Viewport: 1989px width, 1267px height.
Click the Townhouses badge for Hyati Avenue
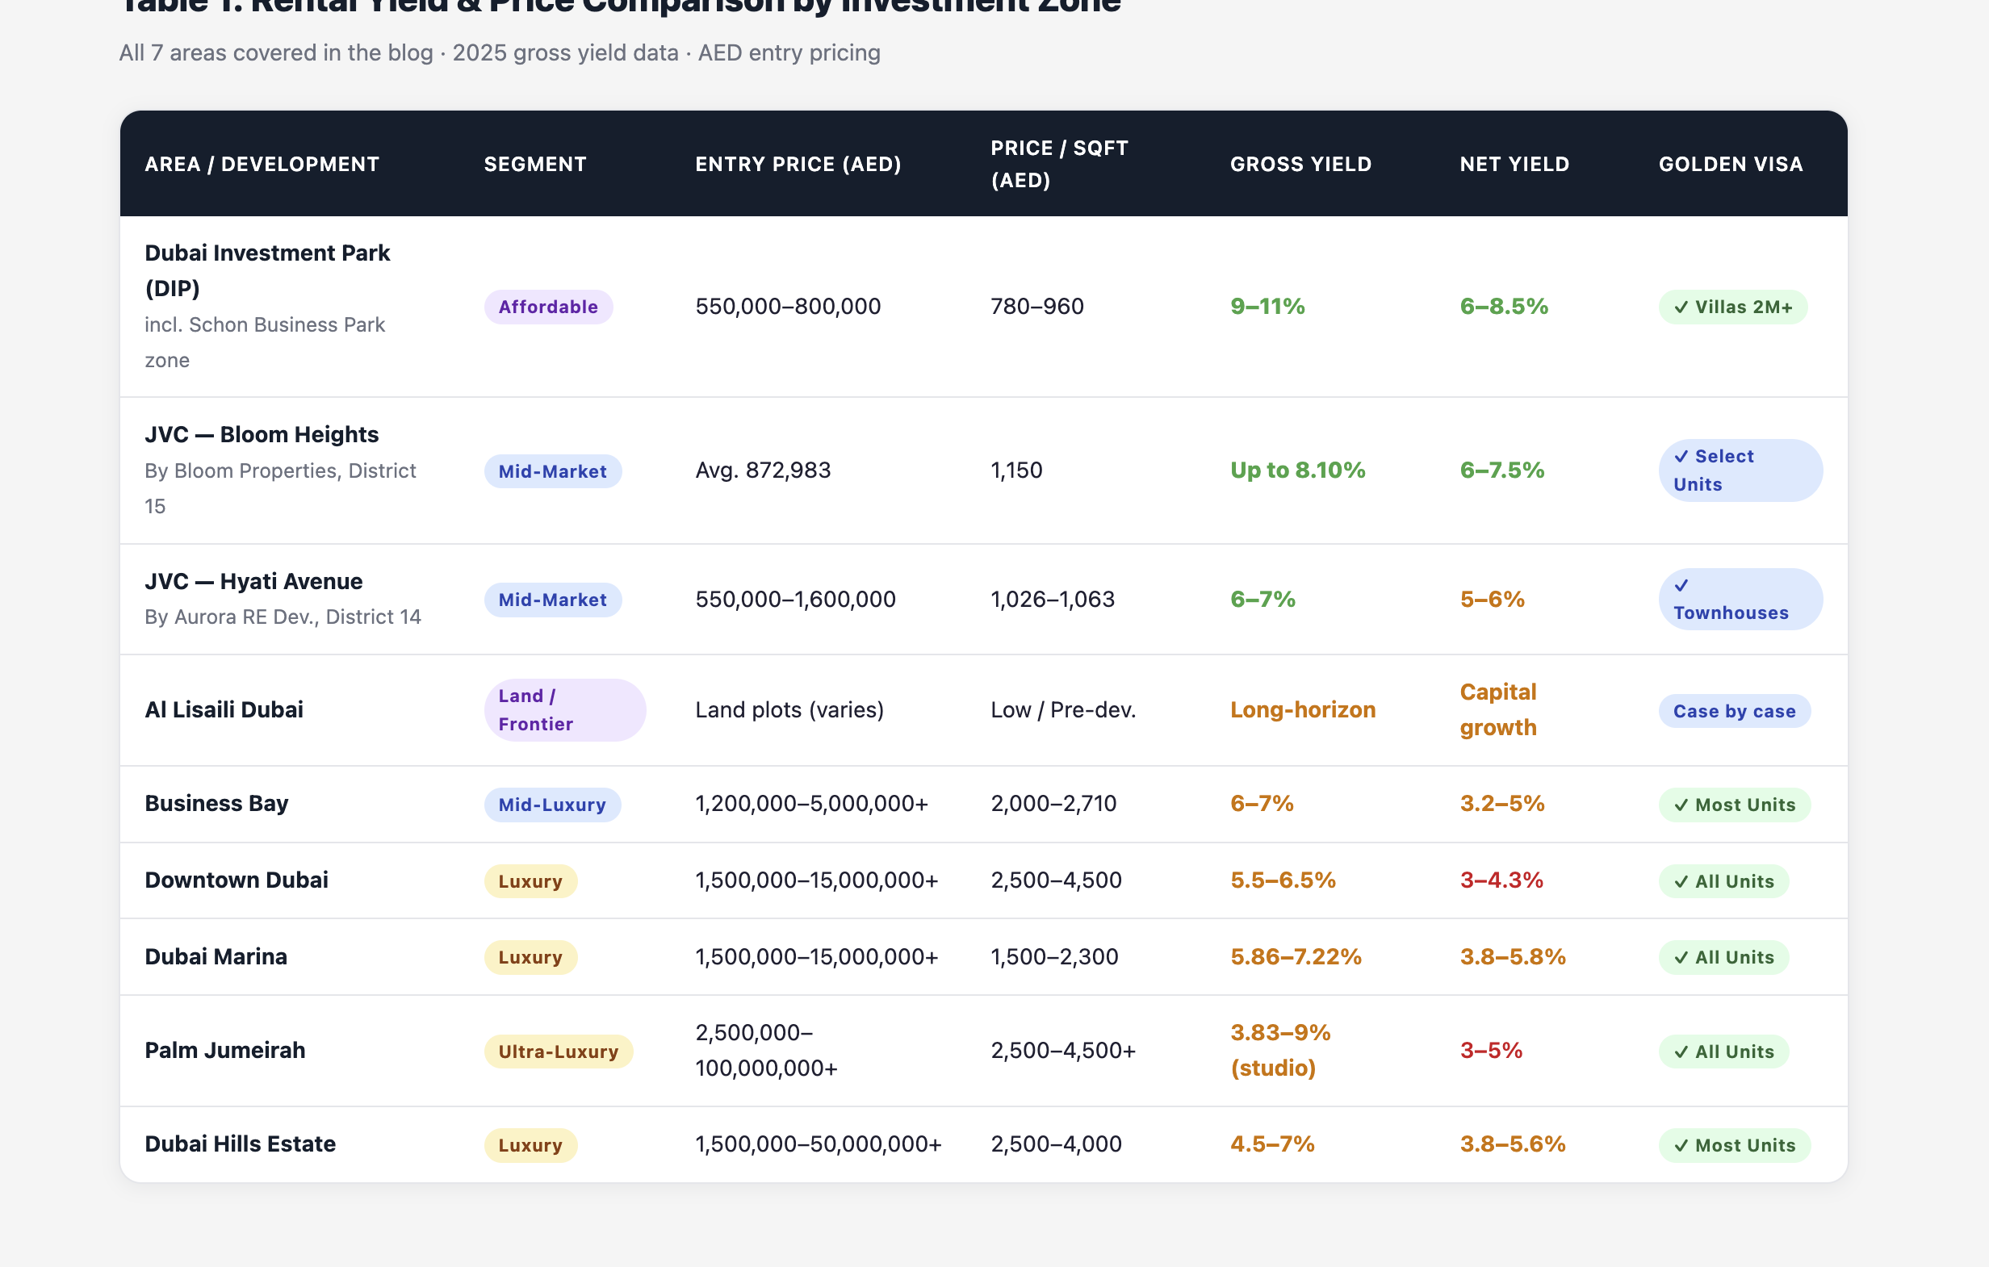pos(1740,599)
